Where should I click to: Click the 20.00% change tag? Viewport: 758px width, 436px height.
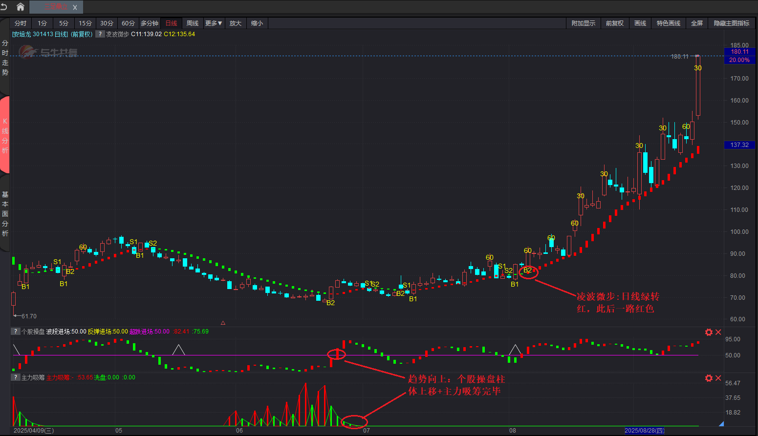tap(740, 60)
